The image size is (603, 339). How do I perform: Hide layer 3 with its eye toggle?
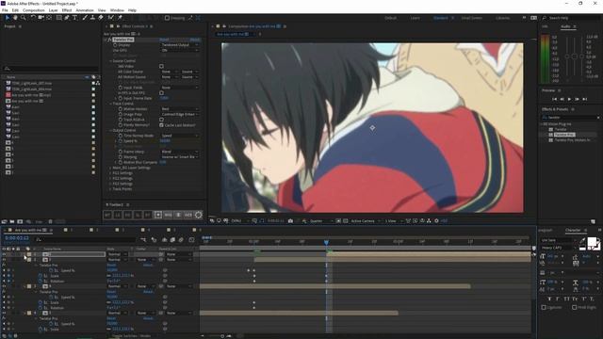4,286
